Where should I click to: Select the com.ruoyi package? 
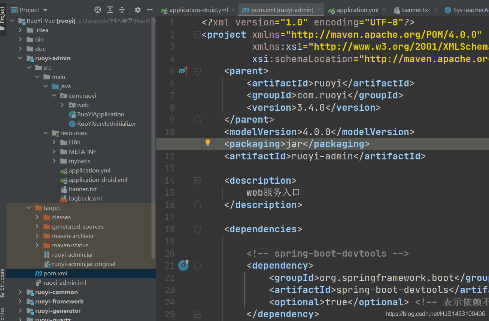click(x=78, y=95)
